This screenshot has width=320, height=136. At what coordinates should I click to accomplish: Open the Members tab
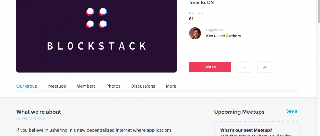86,86
